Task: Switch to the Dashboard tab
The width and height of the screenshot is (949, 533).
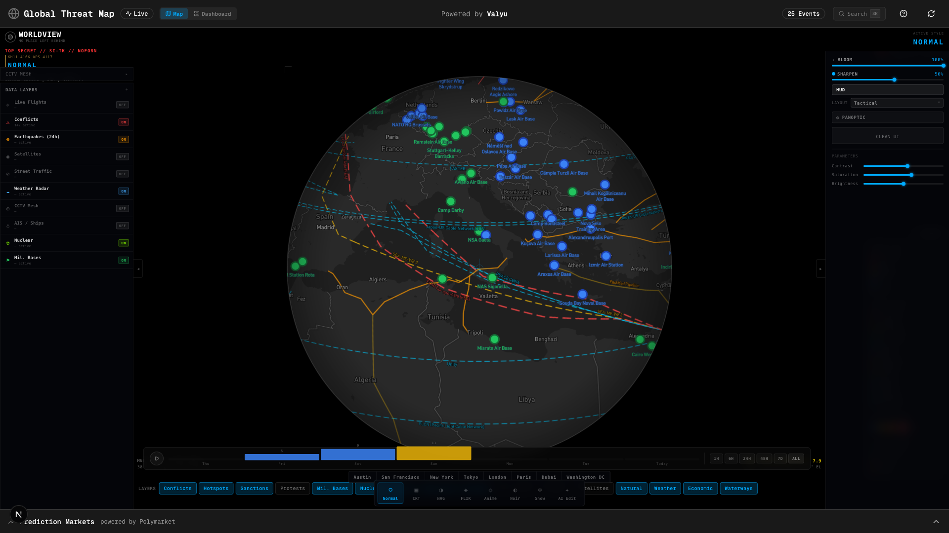Action: coord(213,14)
